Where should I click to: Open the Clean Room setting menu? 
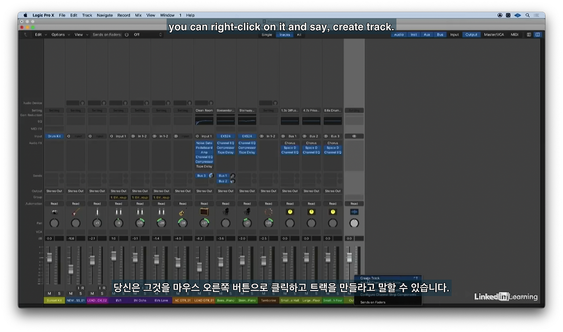pos(204,111)
